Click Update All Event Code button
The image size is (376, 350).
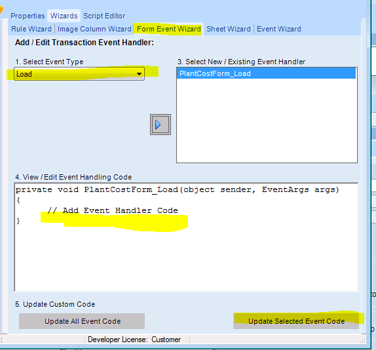point(82,321)
